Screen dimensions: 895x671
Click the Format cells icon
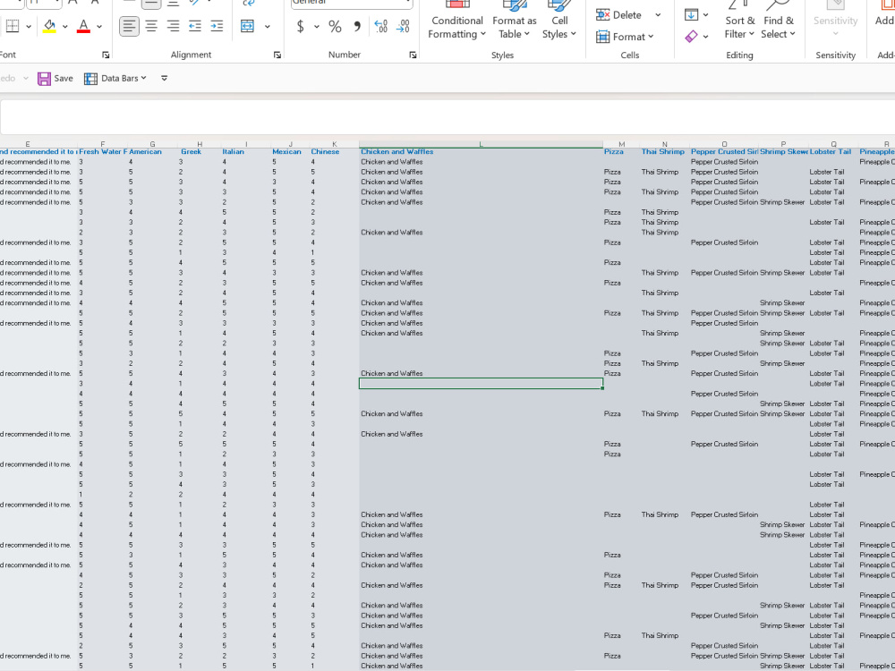602,37
